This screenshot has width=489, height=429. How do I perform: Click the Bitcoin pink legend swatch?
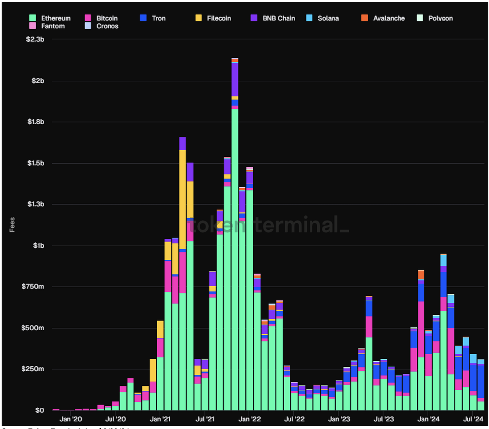(88, 18)
